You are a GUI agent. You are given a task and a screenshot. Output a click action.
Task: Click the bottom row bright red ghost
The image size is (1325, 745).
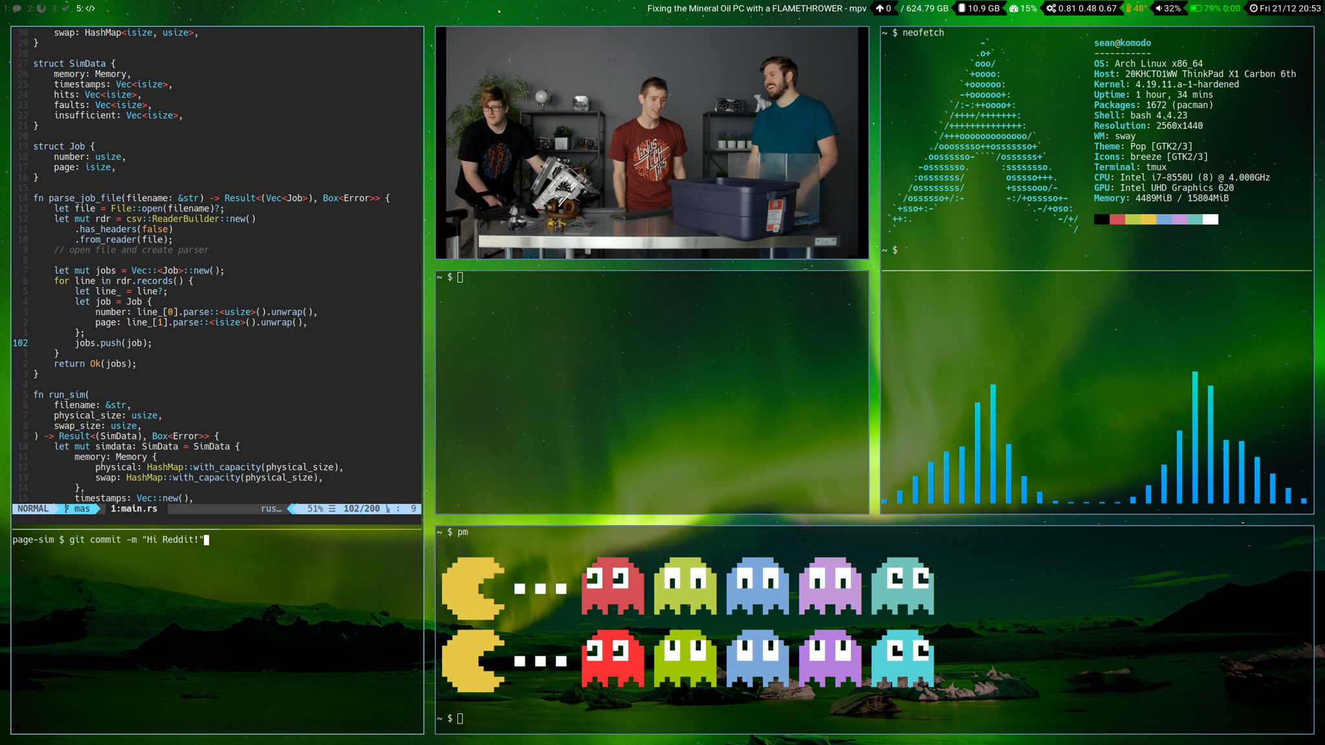click(613, 658)
